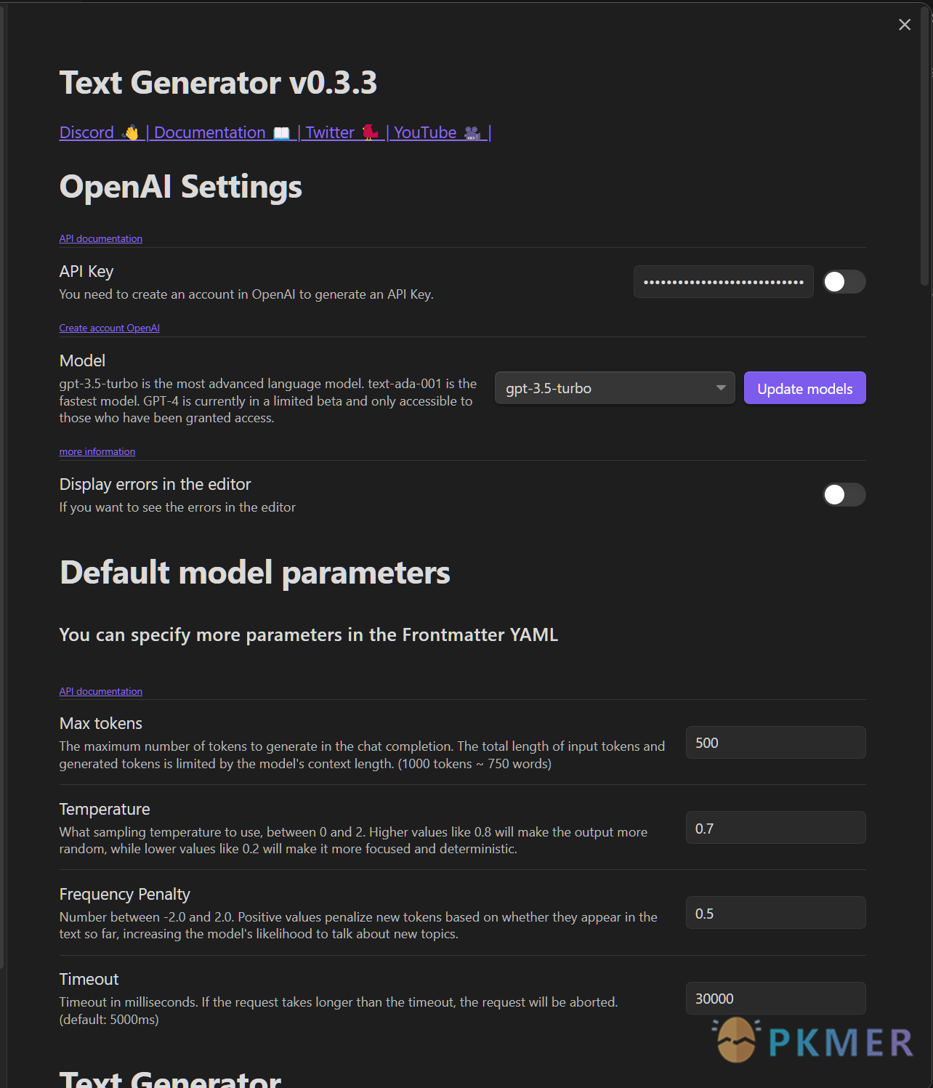Screen dimensions: 933x1088
Task: Open the more information link
Action: click(97, 451)
